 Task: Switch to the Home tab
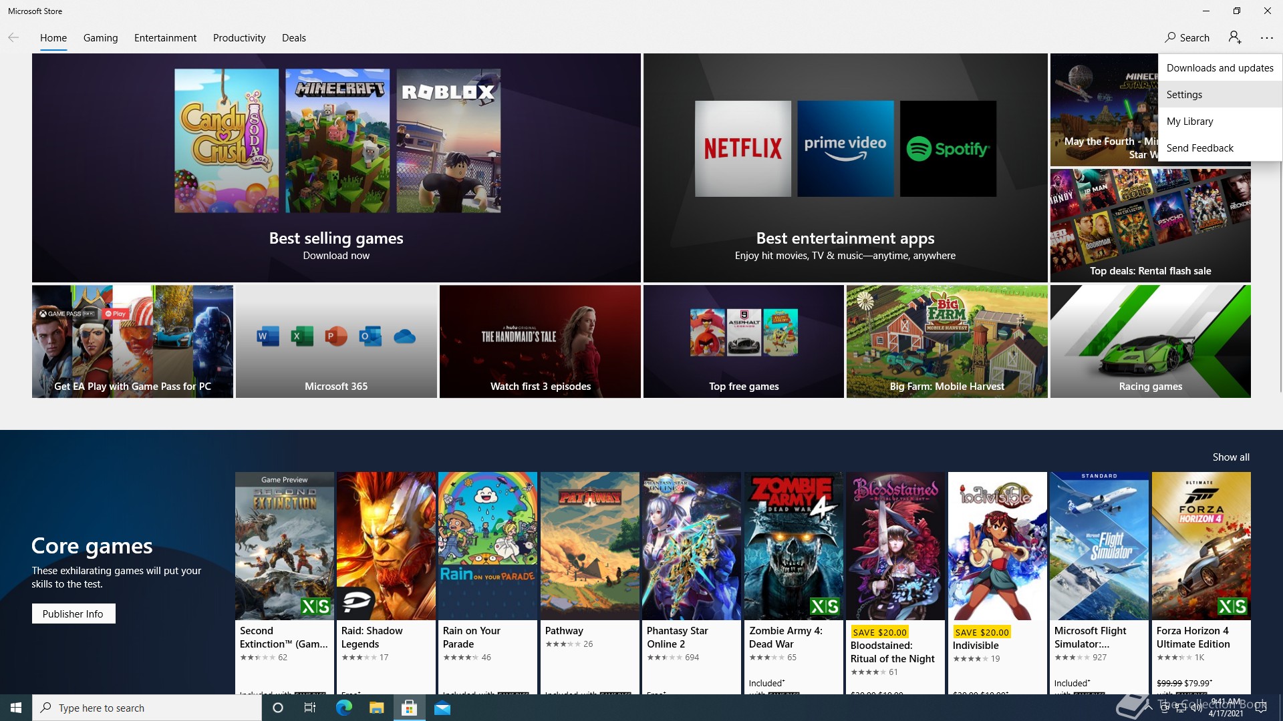click(x=53, y=38)
